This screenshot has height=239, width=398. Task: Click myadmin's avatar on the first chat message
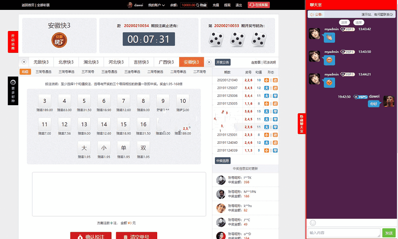pyautogui.click(x=314, y=34)
